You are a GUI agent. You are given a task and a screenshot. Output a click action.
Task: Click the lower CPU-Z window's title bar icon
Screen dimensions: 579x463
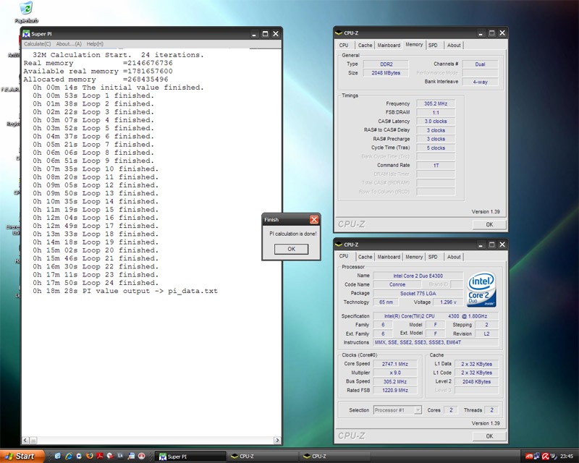pyautogui.click(x=339, y=245)
